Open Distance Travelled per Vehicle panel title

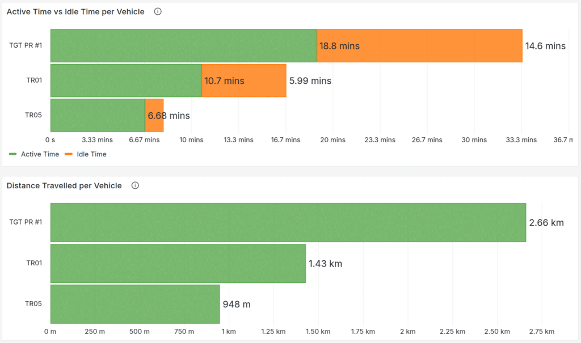pyautogui.click(x=64, y=185)
